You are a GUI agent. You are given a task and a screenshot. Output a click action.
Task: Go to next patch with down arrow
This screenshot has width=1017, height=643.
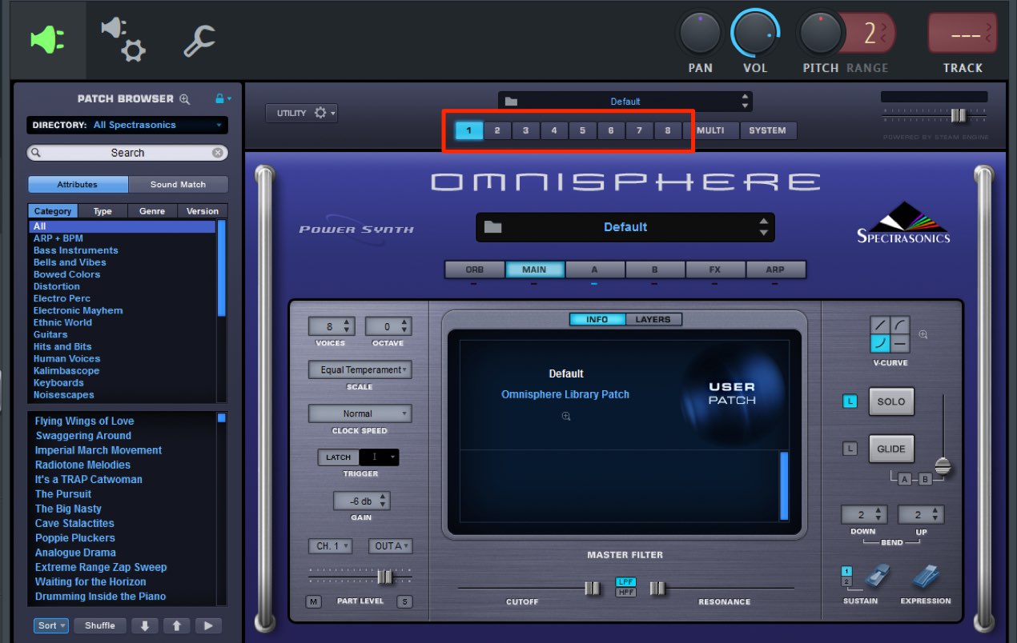point(145,625)
